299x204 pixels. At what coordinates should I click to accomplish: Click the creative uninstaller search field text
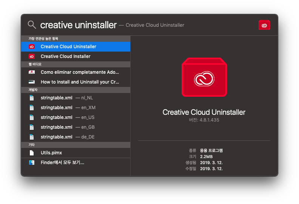point(79,25)
